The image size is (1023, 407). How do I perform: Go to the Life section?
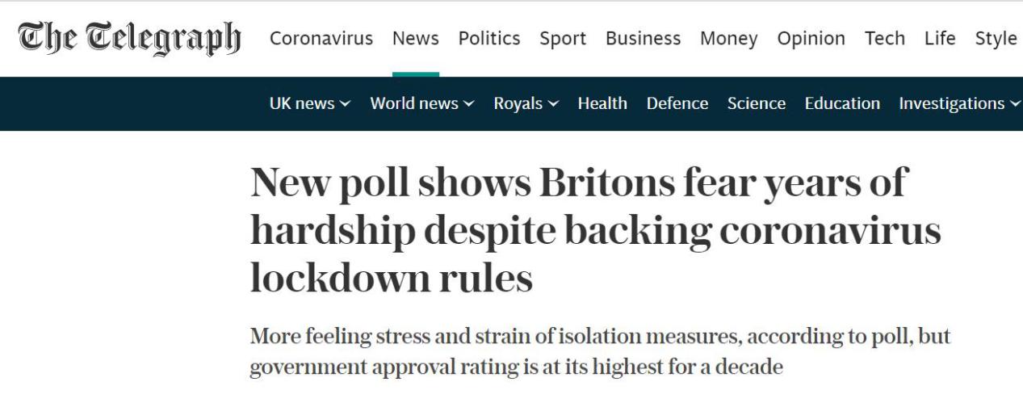coord(940,39)
